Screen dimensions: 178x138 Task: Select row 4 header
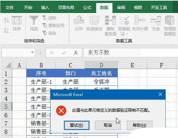pos(6,98)
